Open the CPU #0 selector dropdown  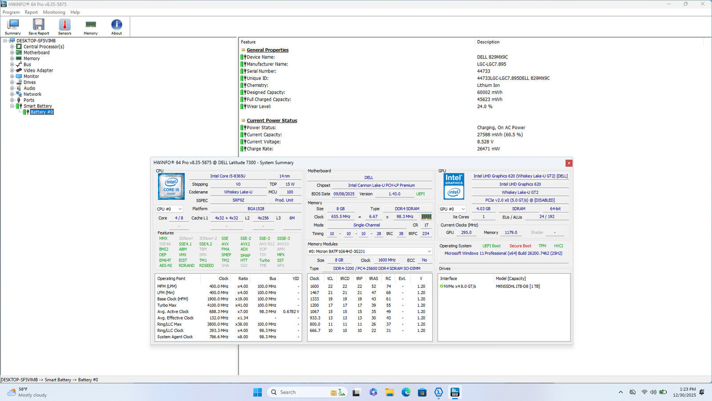[x=170, y=209]
